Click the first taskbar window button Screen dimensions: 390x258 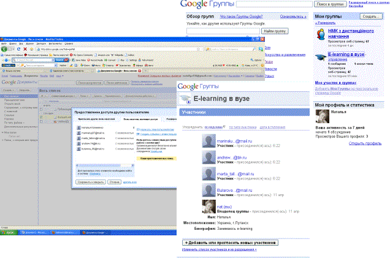point(34,233)
